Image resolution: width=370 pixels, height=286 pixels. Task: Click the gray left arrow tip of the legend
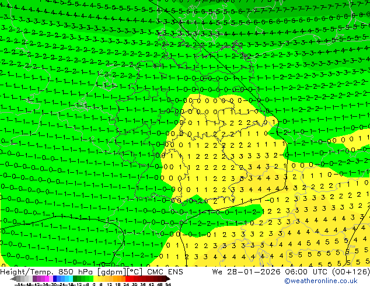point(13,279)
